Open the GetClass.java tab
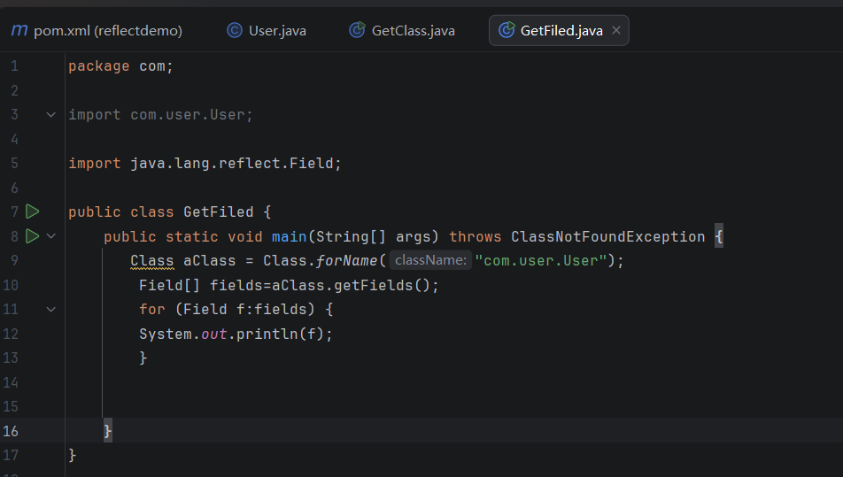 (402, 31)
